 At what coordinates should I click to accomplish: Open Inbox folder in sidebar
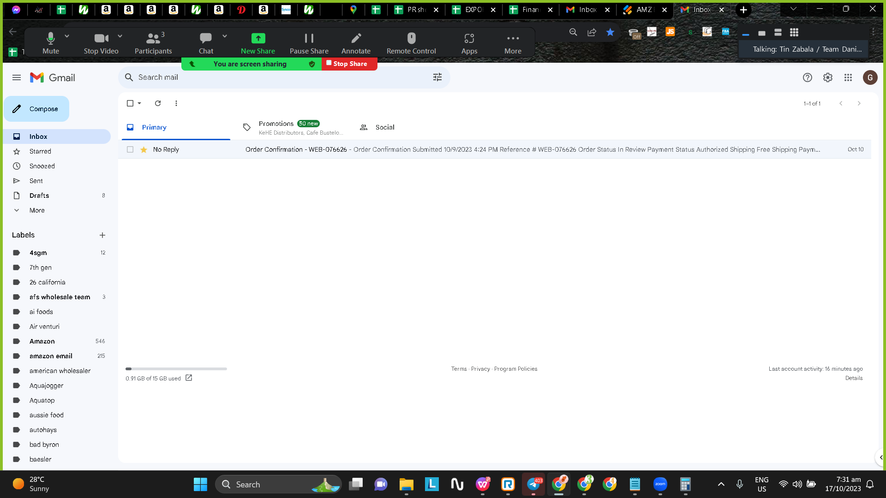57,136
